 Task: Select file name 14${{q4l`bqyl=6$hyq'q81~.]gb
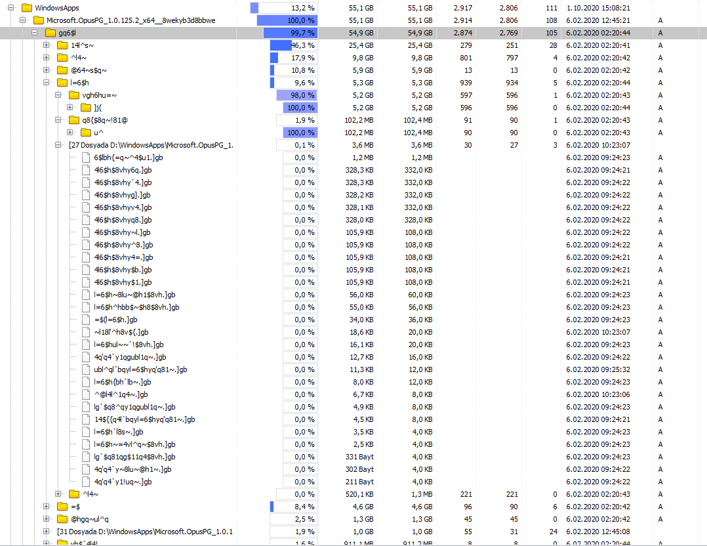144,419
